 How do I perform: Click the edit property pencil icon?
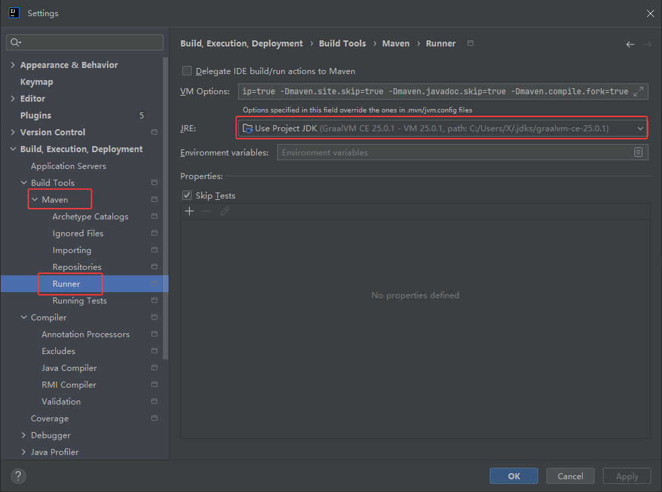tap(225, 211)
